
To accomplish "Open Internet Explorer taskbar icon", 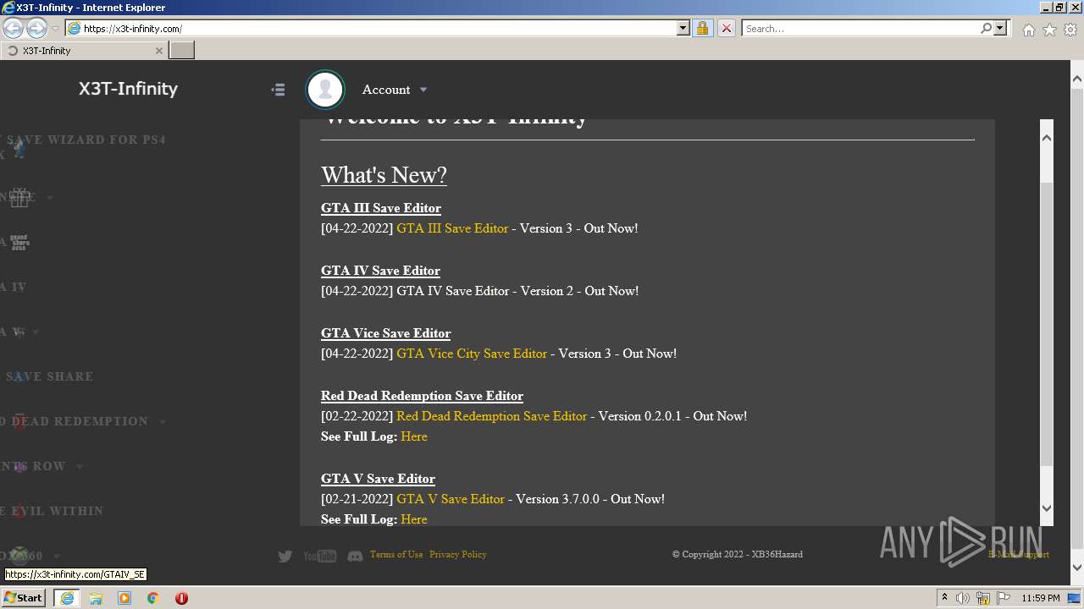I will click(66, 598).
